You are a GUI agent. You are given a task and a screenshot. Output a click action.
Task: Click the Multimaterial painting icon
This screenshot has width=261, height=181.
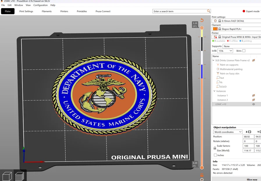click(218, 69)
